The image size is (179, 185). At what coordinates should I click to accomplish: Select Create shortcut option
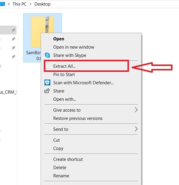pyautogui.click(x=68, y=159)
